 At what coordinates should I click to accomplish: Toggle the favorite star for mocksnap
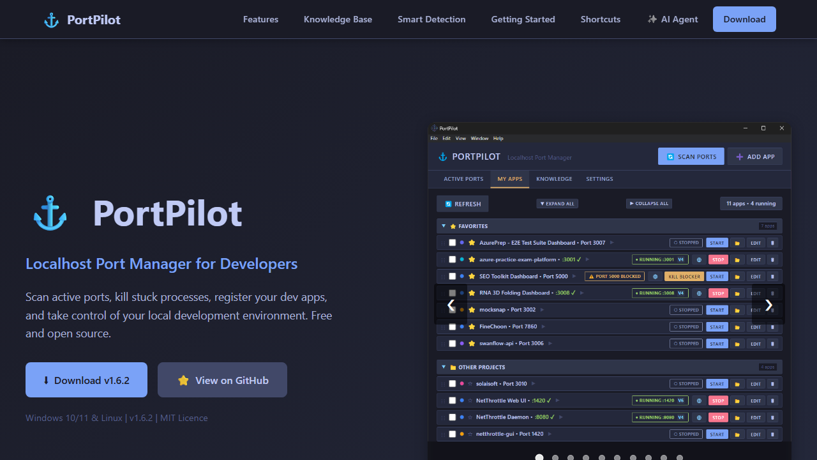coord(472,310)
